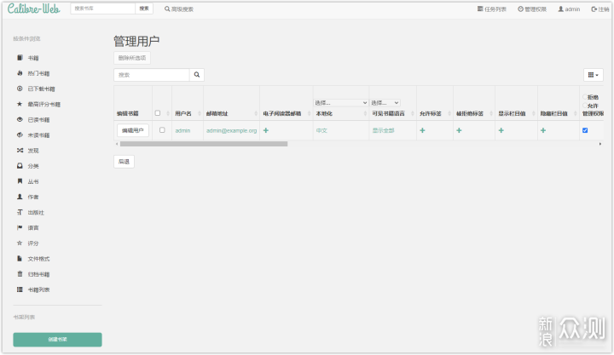614x355 pixels.
Task: Open admin username link in table
Action: click(182, 130)
